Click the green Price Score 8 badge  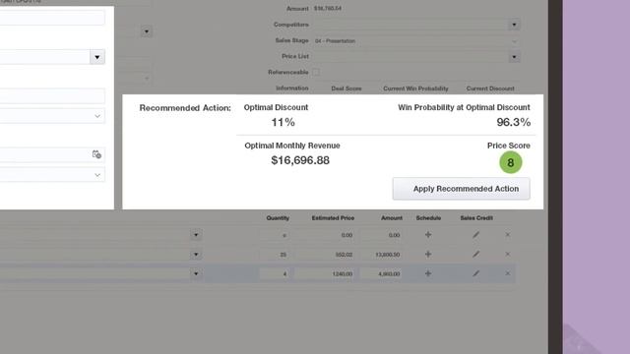click(x=510, y=162)
